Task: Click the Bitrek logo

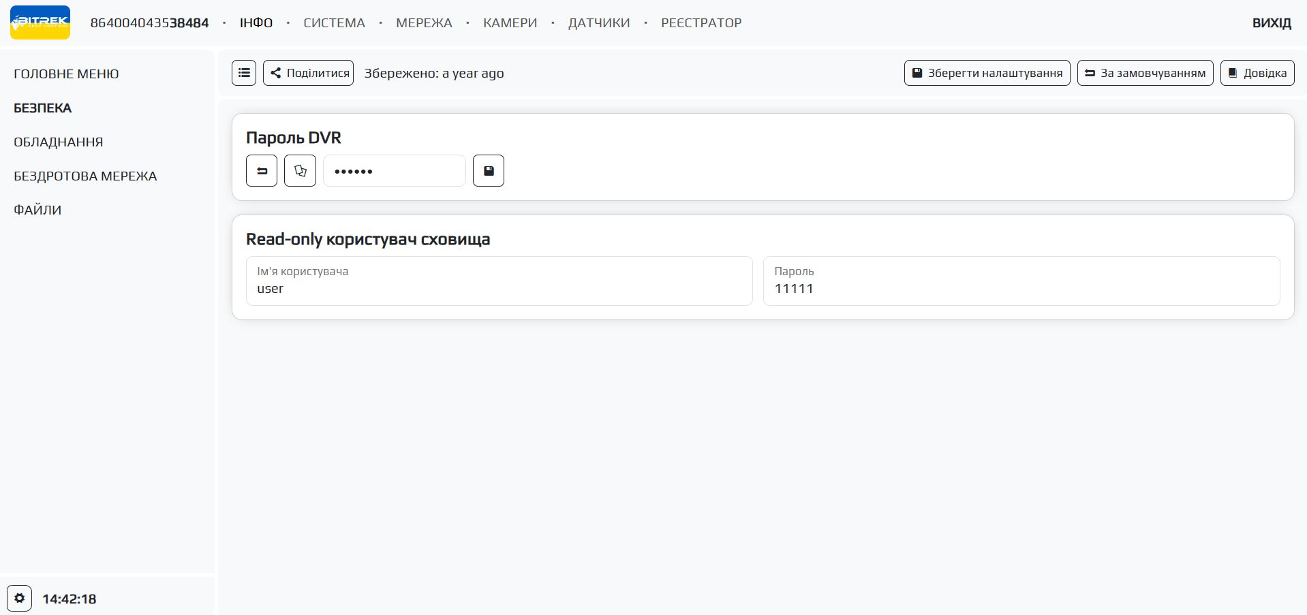Action: click(x=40, y=22)
